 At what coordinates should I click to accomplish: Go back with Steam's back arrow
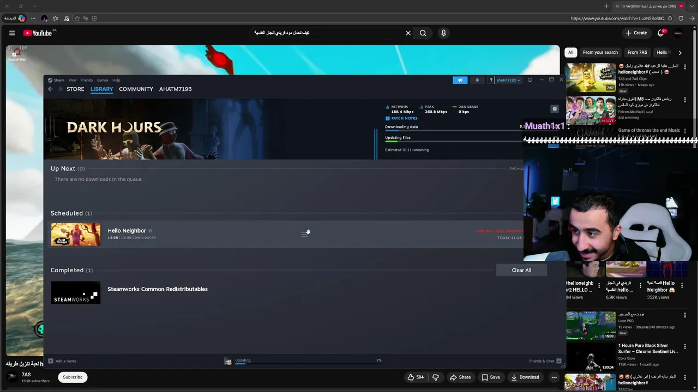[x=50, y=89]
